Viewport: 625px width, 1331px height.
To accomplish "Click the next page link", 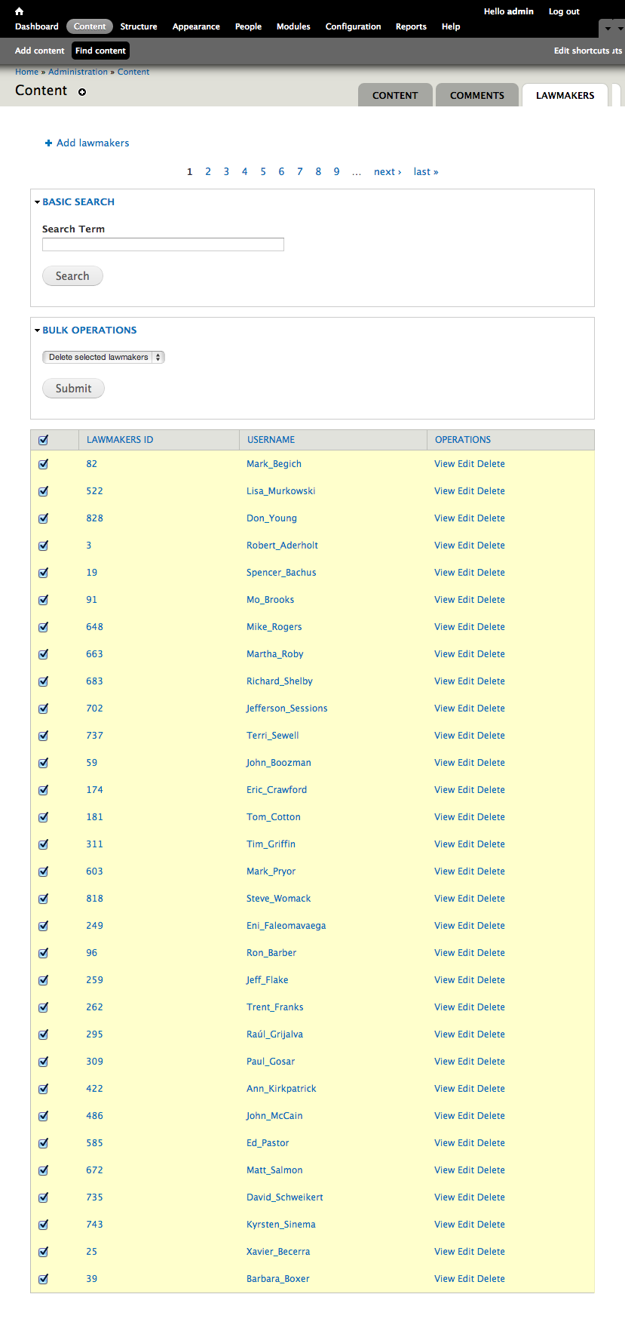I will pos(388,171).
